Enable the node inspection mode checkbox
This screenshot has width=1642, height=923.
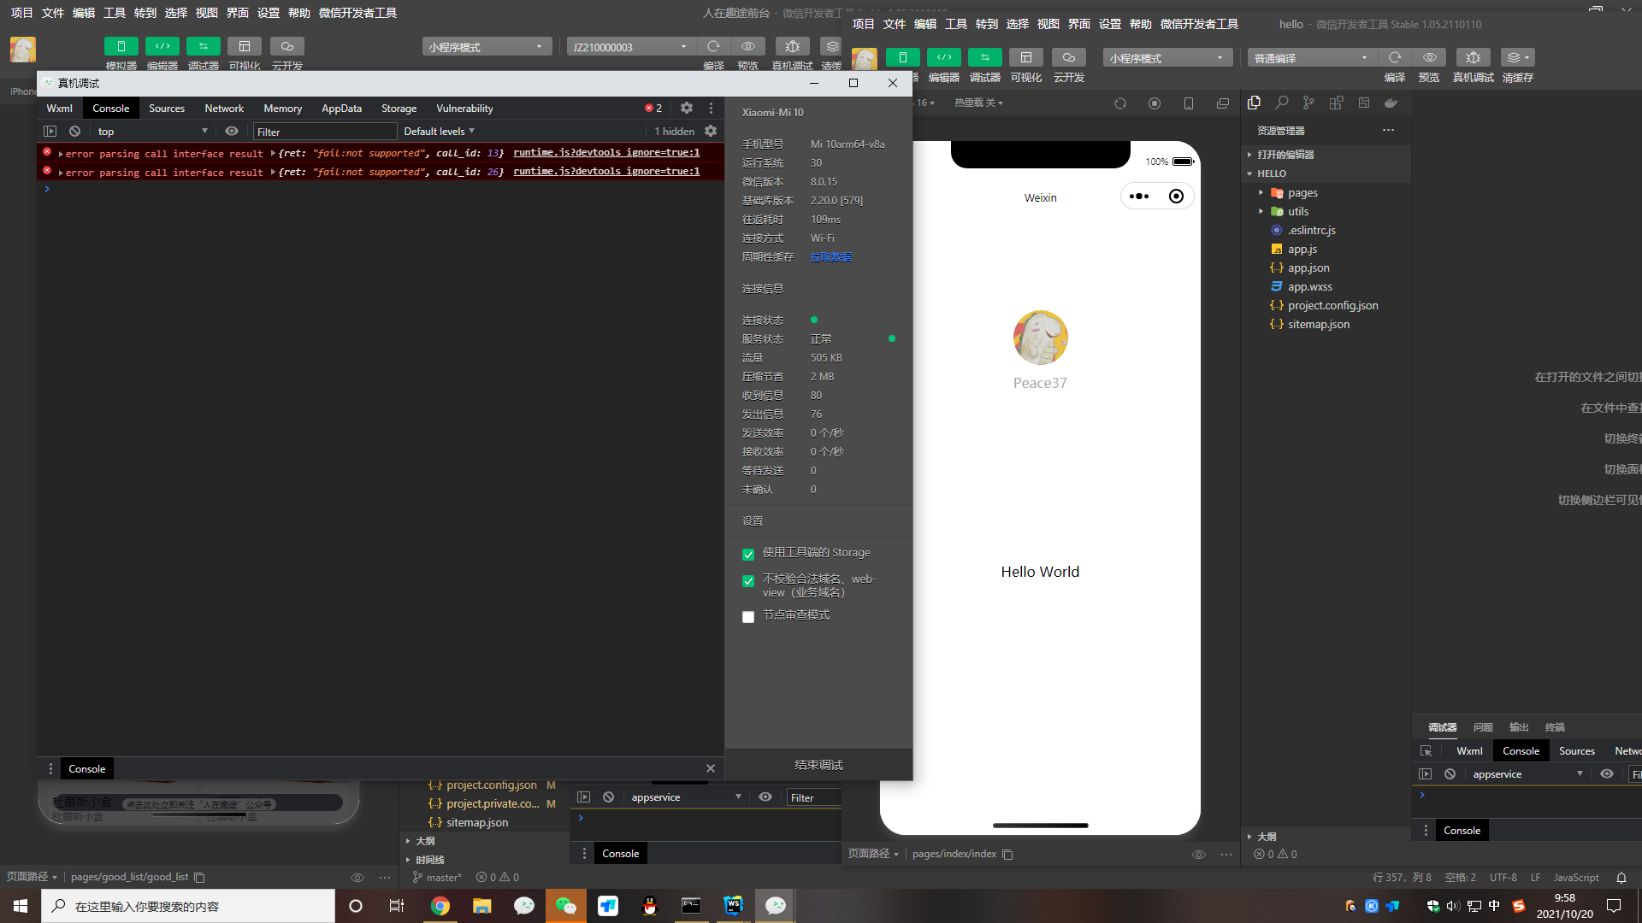748,616
